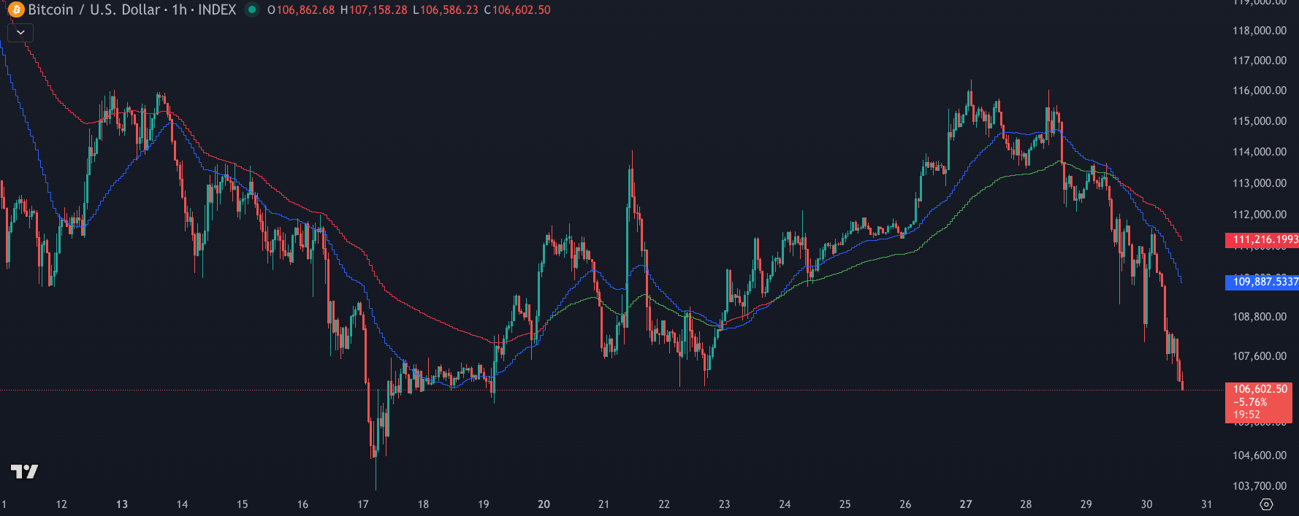Viewport: 1299px width, 516px height.
Task: Click date 17 on time axis
Action: (x=363, y=504)
